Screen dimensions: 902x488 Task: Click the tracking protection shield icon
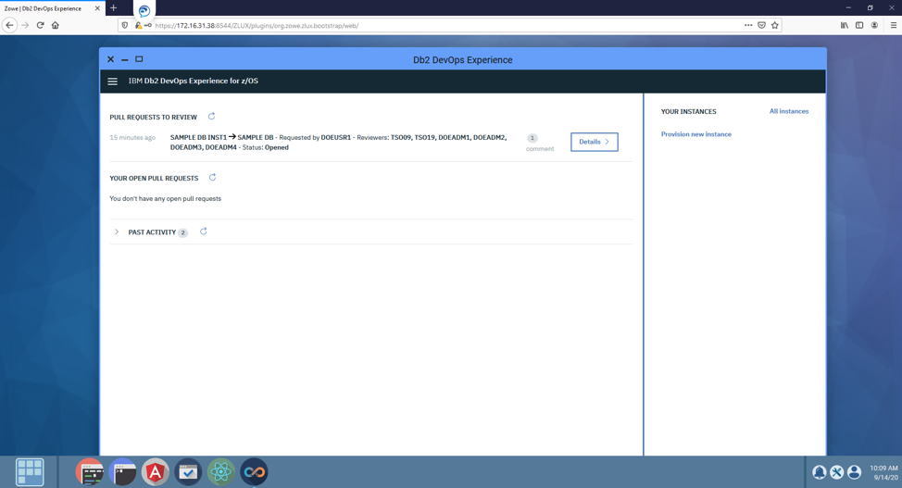click(x=125, y=25)
